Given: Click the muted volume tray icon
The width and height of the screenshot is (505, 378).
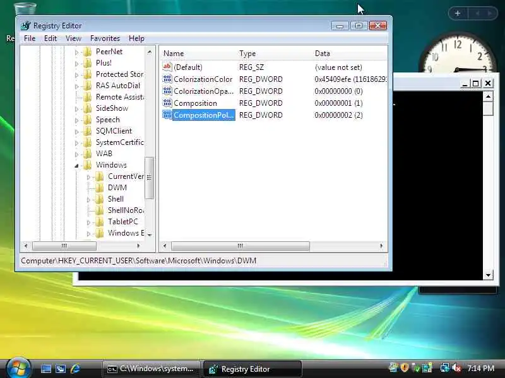Looking at the screenshot, I should [x=456, y=368].
